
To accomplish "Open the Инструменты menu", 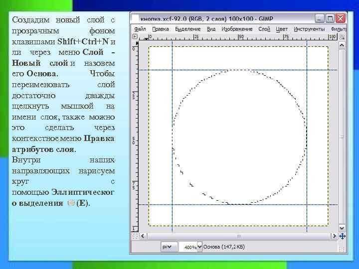I will pos(309,29).
